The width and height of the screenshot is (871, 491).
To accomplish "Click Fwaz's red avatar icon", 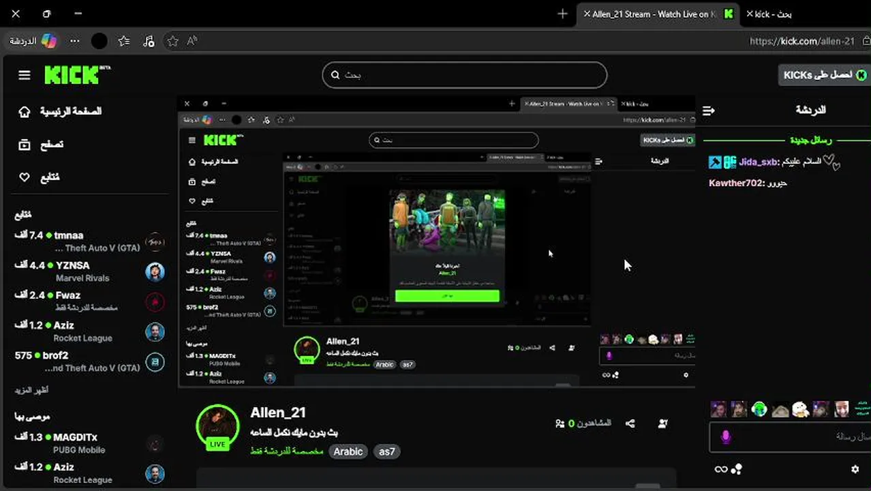I will 155,301.
